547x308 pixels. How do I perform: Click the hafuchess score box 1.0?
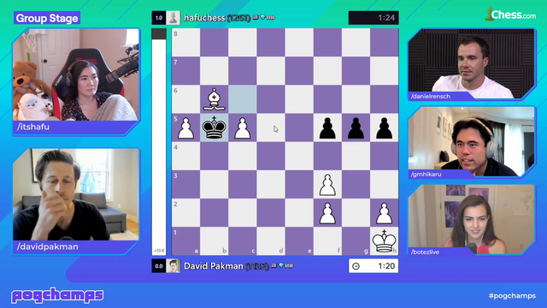(159, 18)
